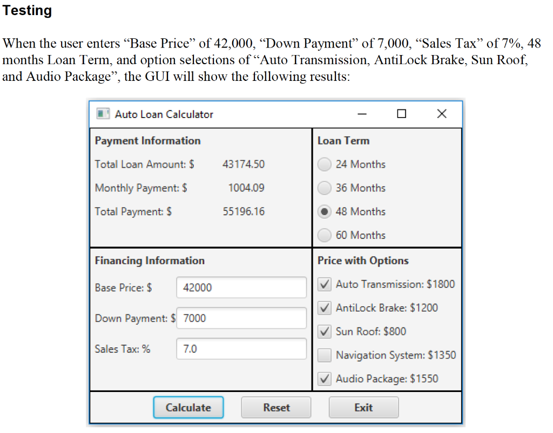Click the Down Payment input field
Screen dimensions: 553x433
point(241,318)
